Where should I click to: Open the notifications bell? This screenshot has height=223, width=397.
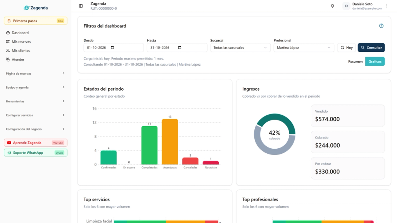[332, 6]
